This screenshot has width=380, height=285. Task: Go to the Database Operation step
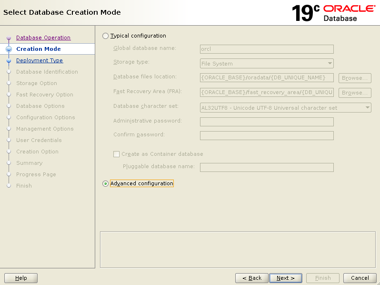click(x=43, y=38)
